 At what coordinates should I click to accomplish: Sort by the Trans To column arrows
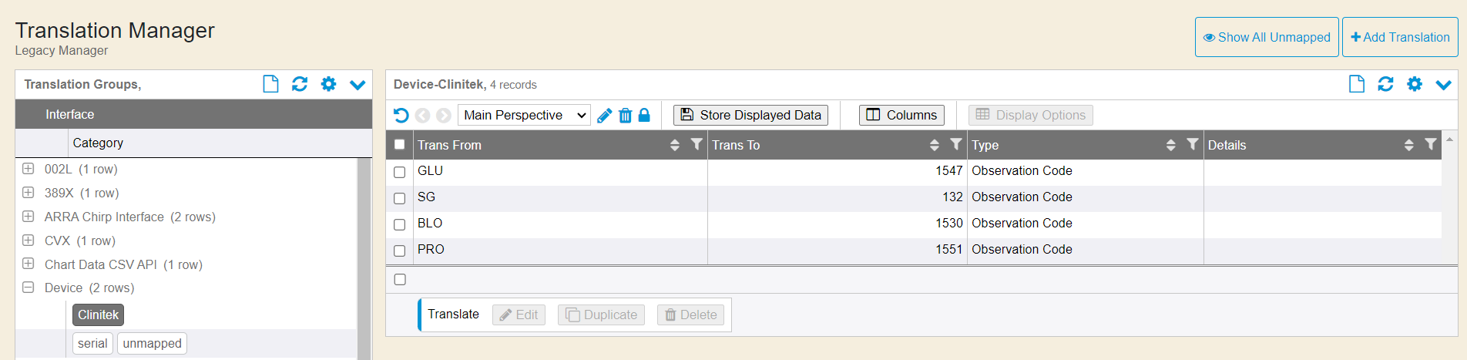click(934, 145)
